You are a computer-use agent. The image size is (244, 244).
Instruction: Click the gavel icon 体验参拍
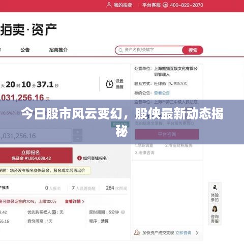tap(215, 188)
